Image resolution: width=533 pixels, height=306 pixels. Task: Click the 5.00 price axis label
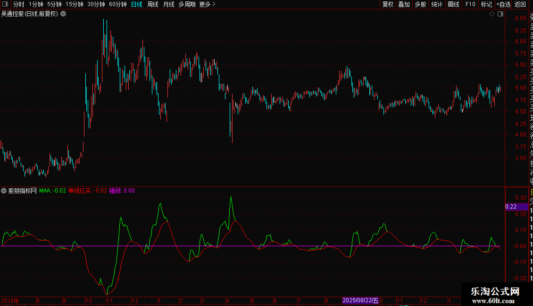point(520,88)
